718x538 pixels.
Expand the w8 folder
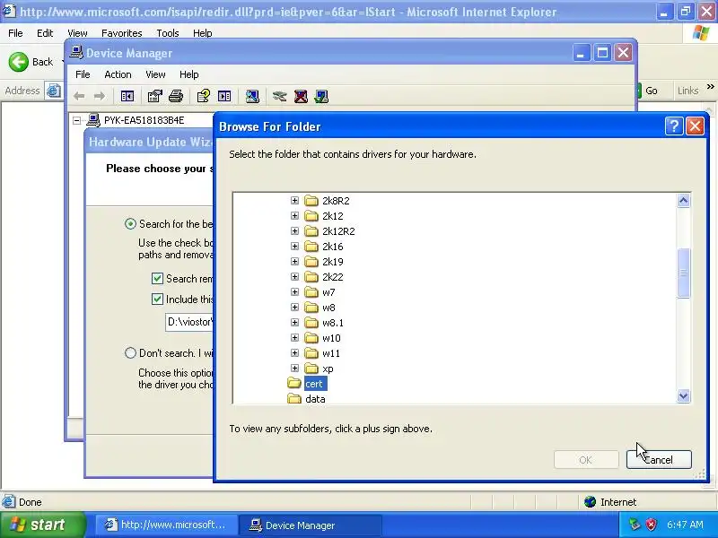coord(294,307)
